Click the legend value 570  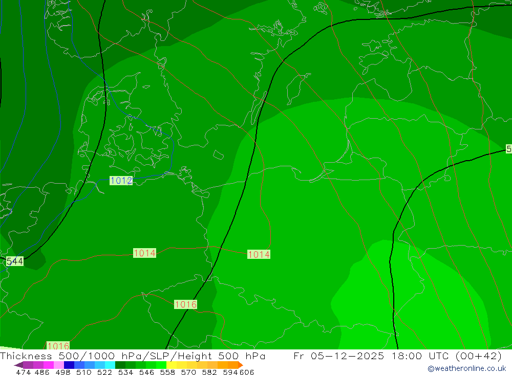188,372
